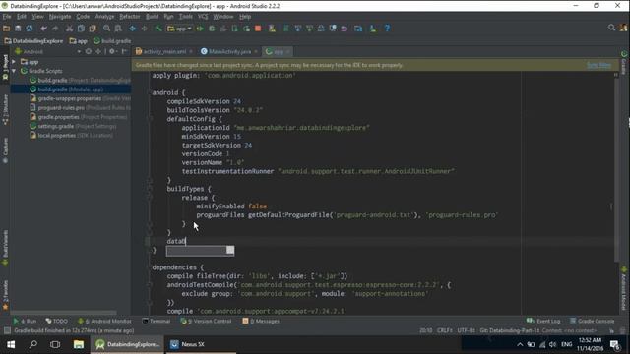Click the Forward navigation arrow icon
The image size is (630, 354).
click(x=144, y=29)
